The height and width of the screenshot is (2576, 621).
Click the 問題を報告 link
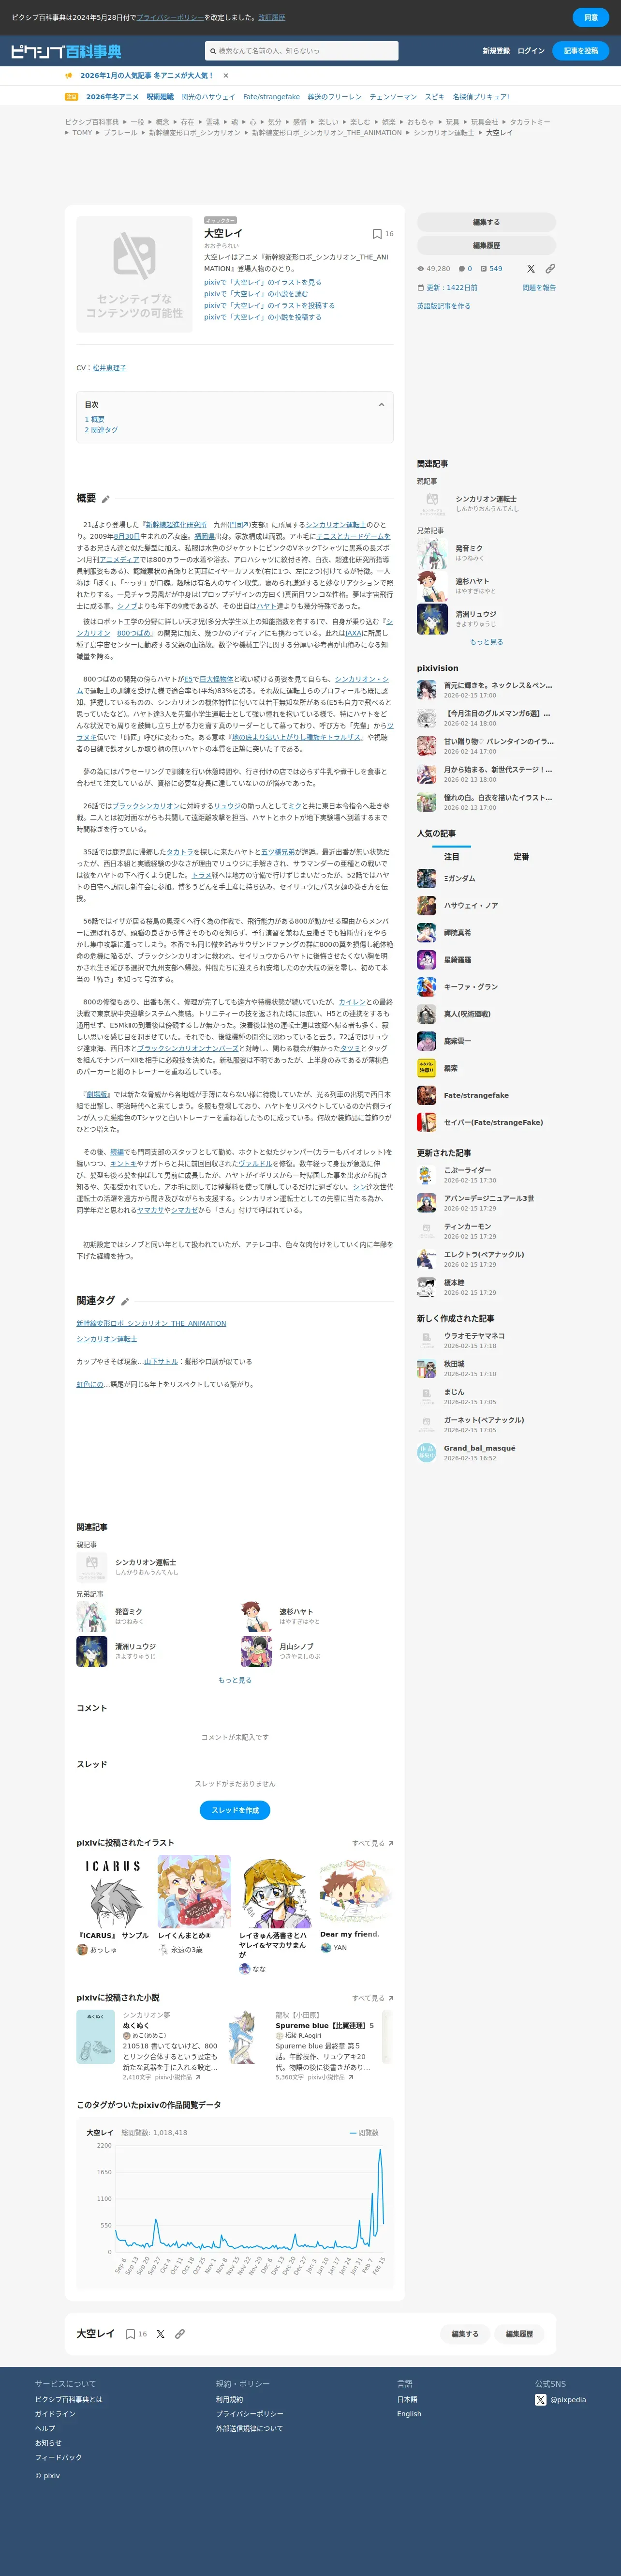pyautogui.click(x=539, y=288)
